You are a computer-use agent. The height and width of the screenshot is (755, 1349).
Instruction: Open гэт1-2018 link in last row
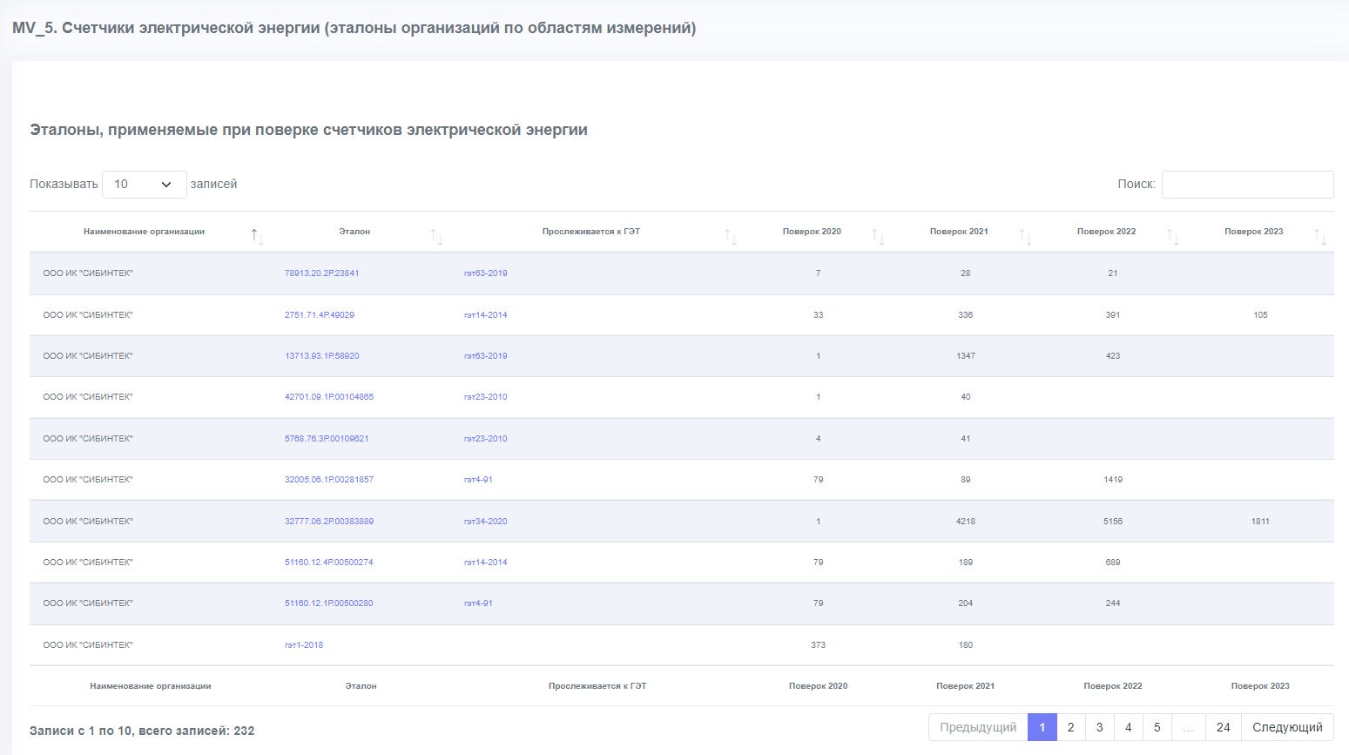point(304,645)
